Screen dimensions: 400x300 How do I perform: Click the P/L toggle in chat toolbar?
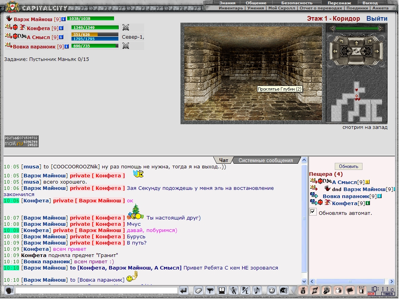pos(245,290)
